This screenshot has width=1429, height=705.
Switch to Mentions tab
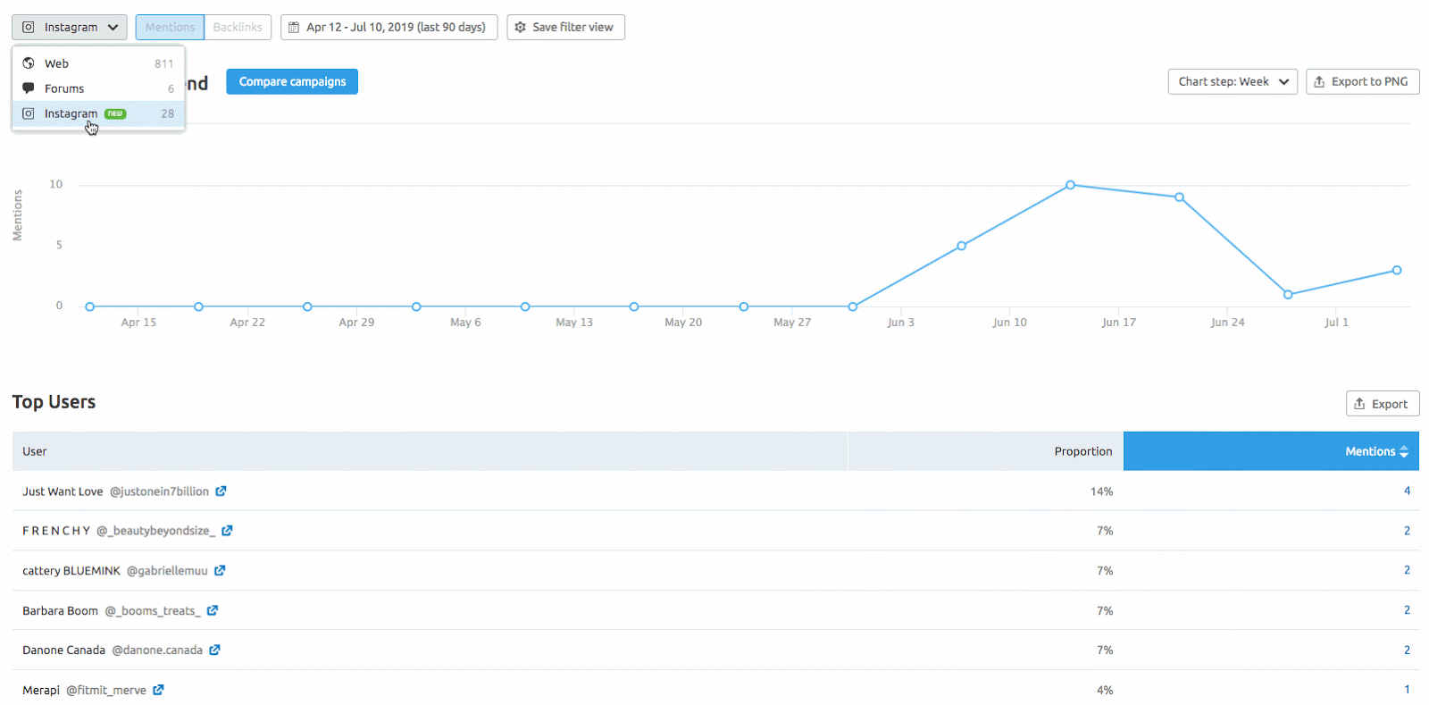(170, 28)
